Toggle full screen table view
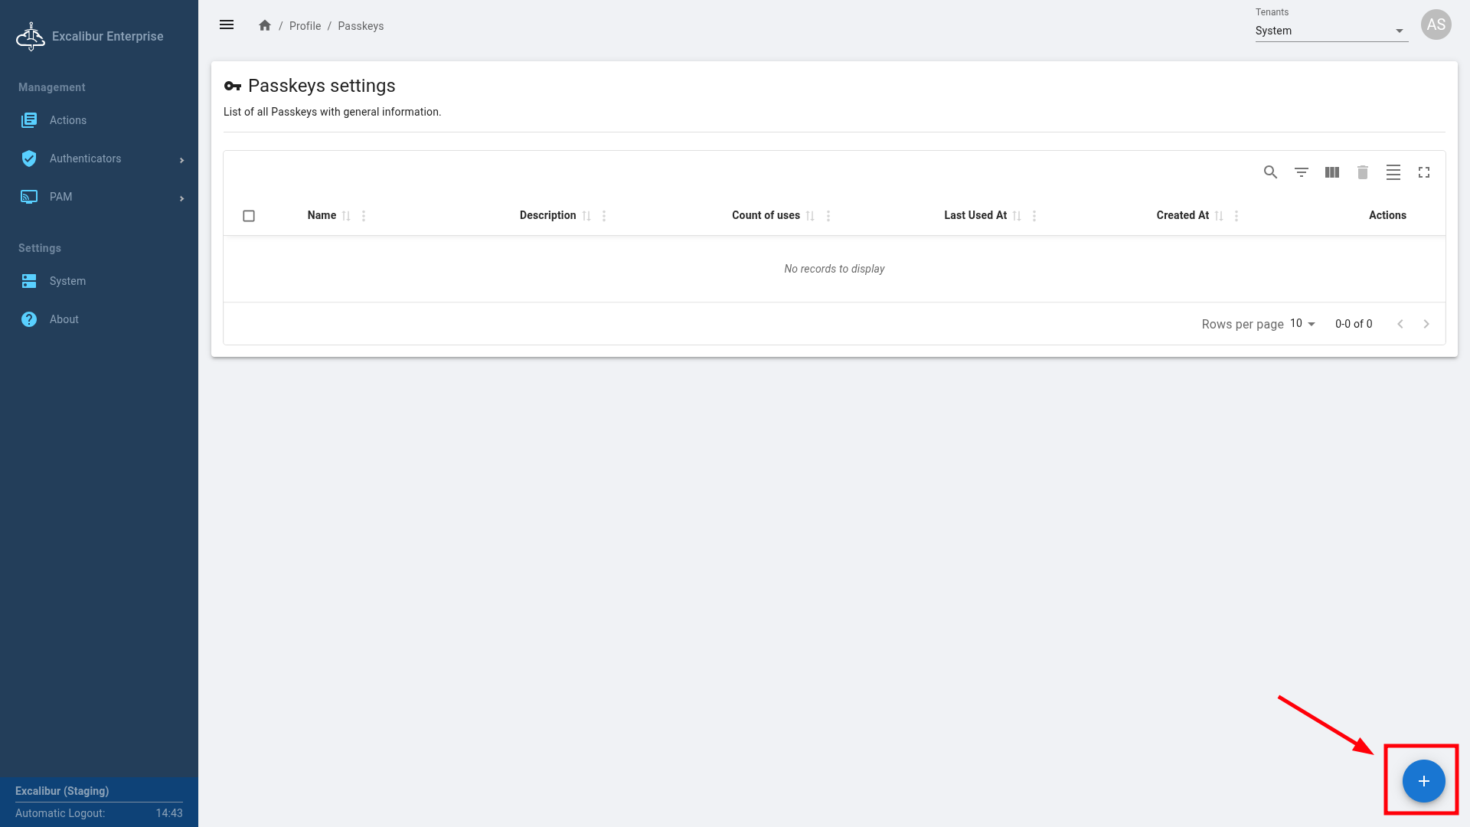The image size is (1470, 827). (x=1423, y=172)
